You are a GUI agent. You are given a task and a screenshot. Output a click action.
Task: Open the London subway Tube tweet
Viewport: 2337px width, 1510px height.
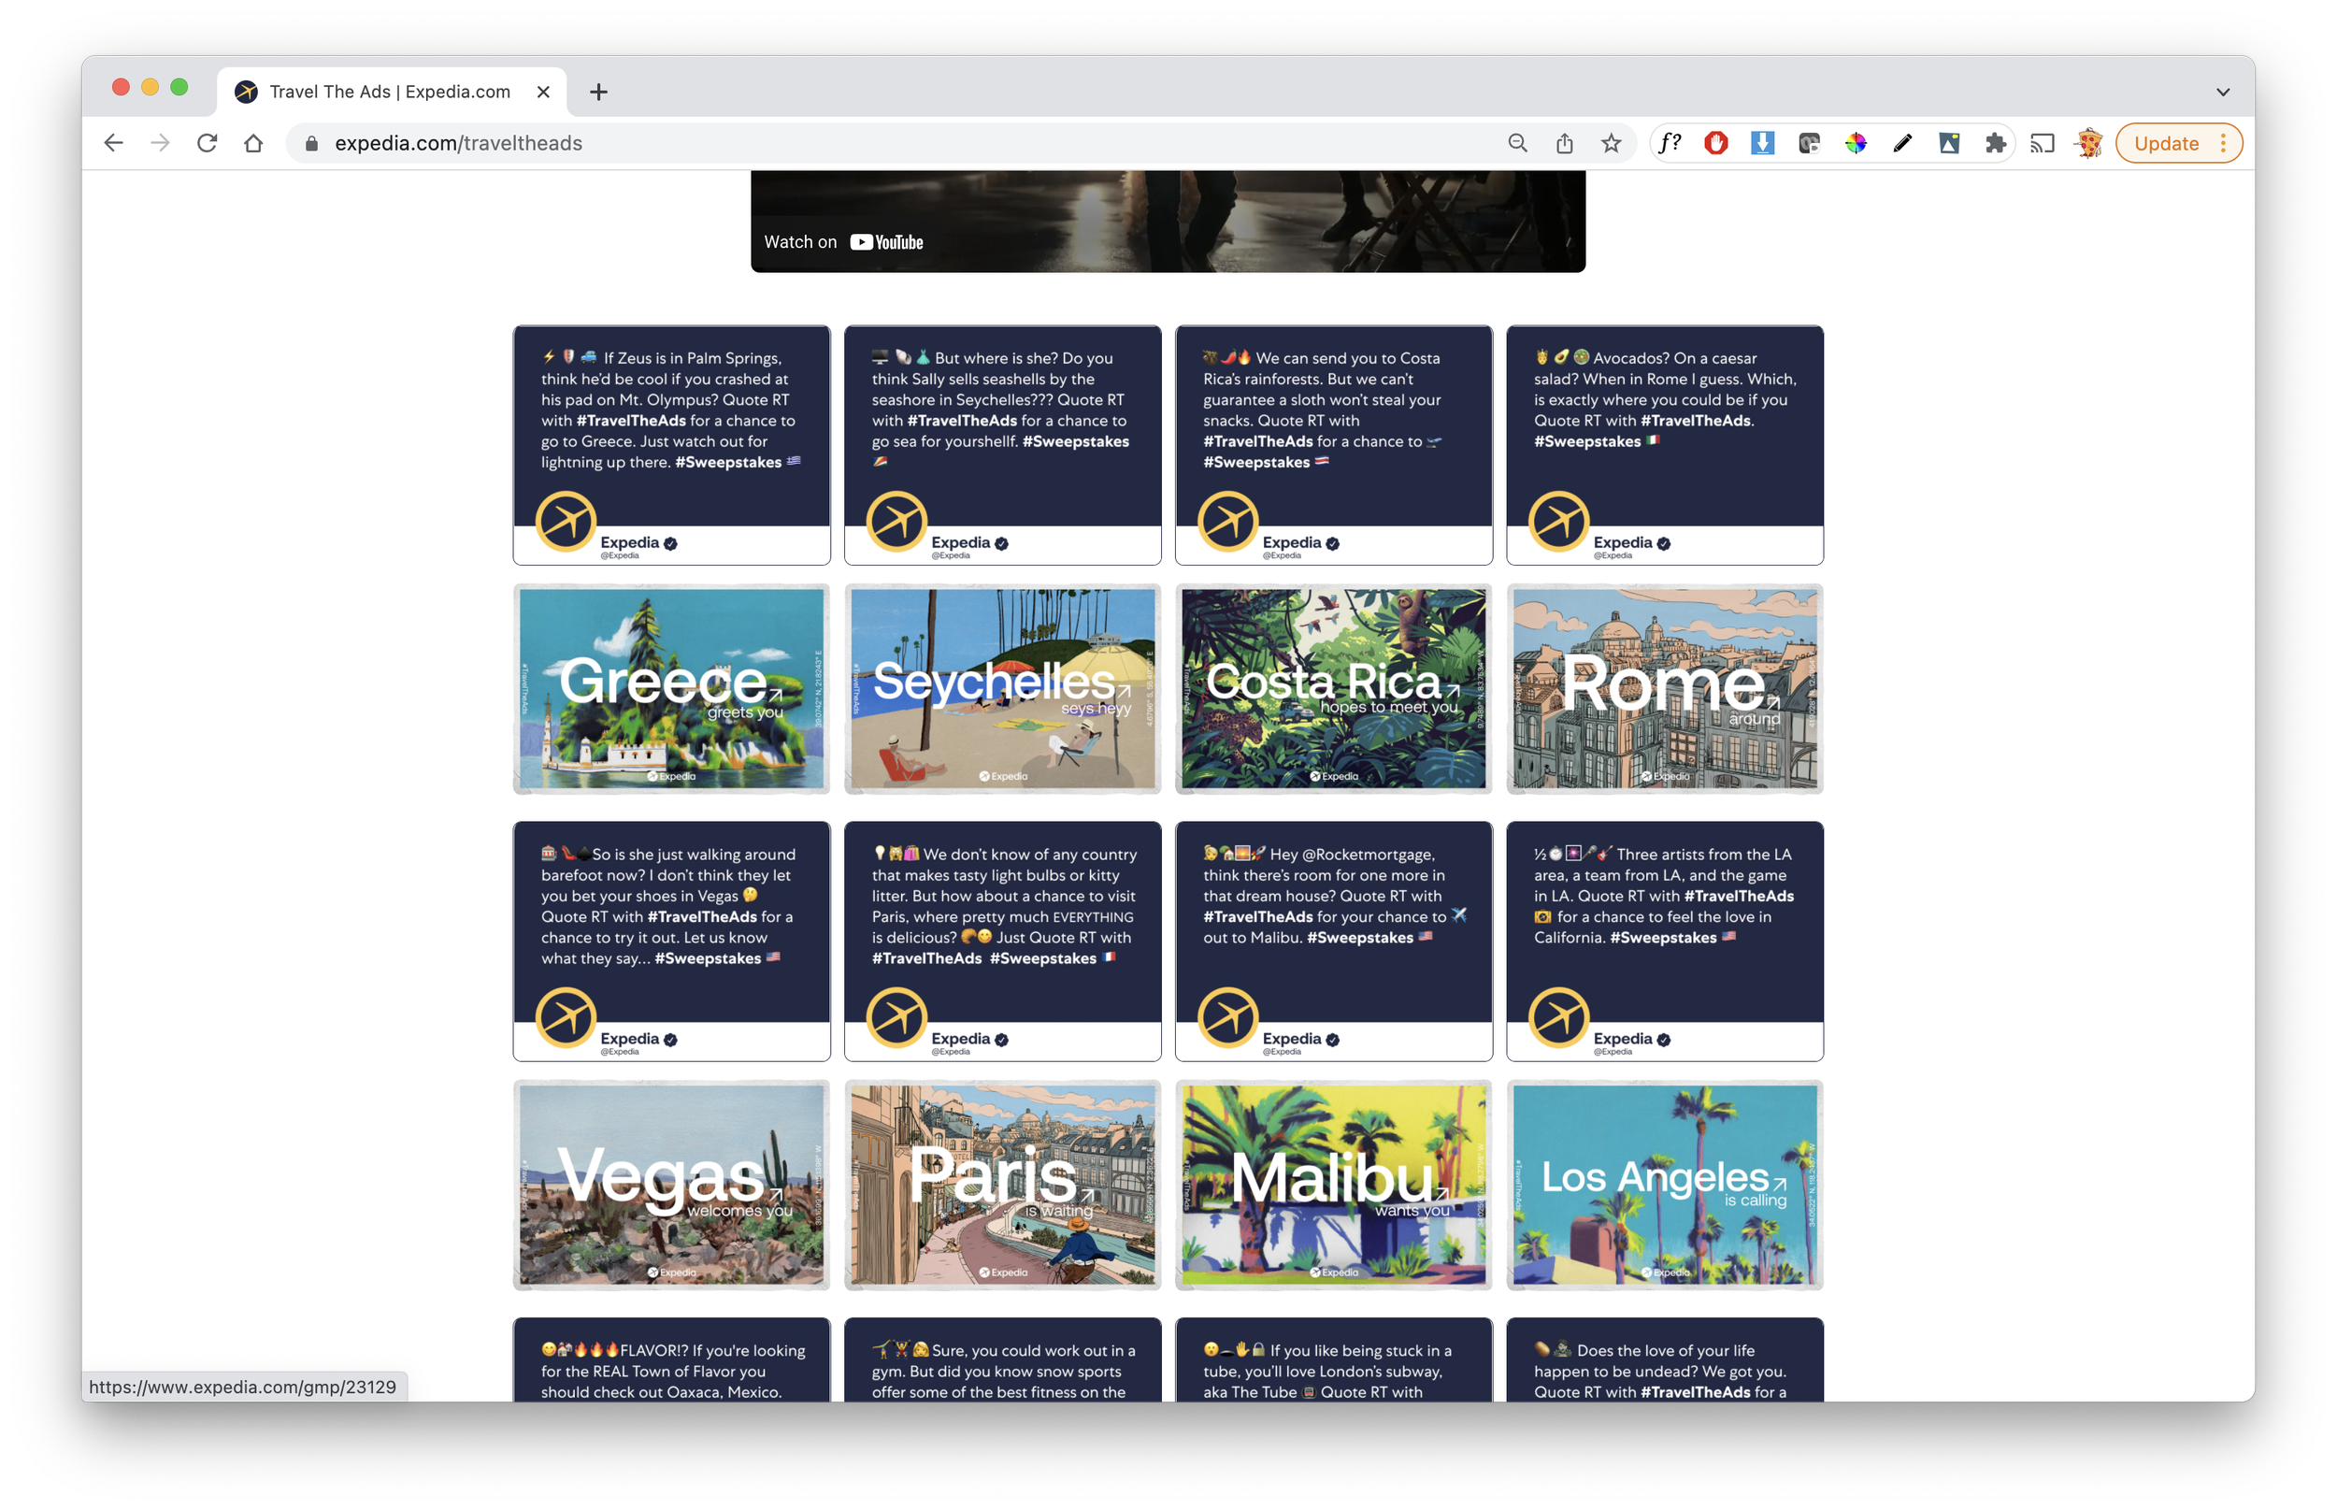coord(1333,1361)
